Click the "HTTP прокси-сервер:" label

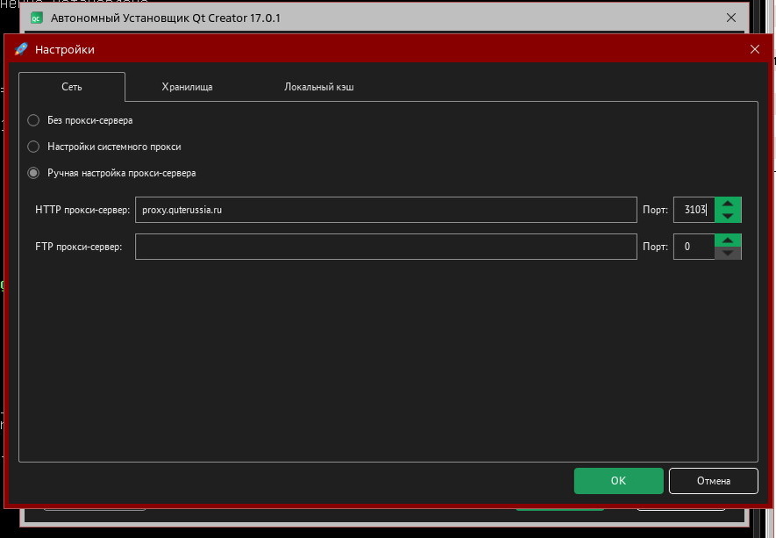[82, 210]
